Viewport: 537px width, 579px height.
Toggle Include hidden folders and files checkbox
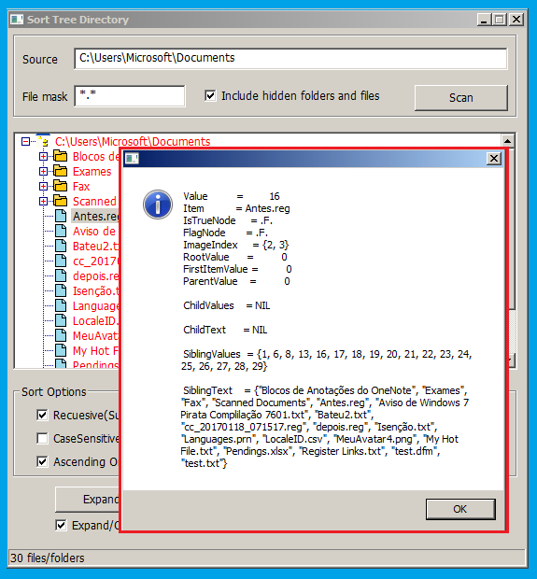(x=210, y=96)
